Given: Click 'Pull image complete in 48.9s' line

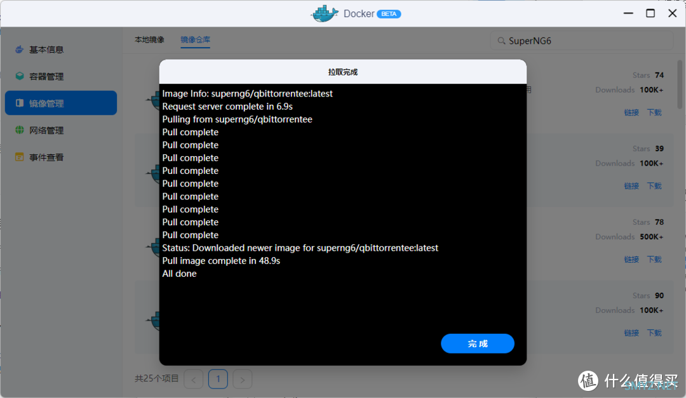Looking at the screenshot, I should coord(221,261).
